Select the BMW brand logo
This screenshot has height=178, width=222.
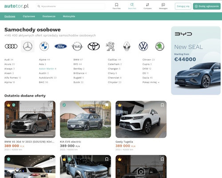44,46
